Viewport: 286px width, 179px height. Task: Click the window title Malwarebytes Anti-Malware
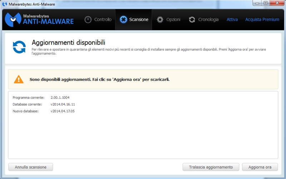pos(32,4)
